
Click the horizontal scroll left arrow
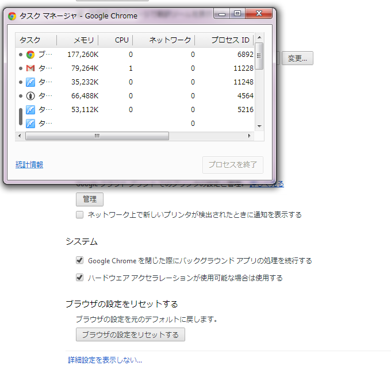(20, 136)
